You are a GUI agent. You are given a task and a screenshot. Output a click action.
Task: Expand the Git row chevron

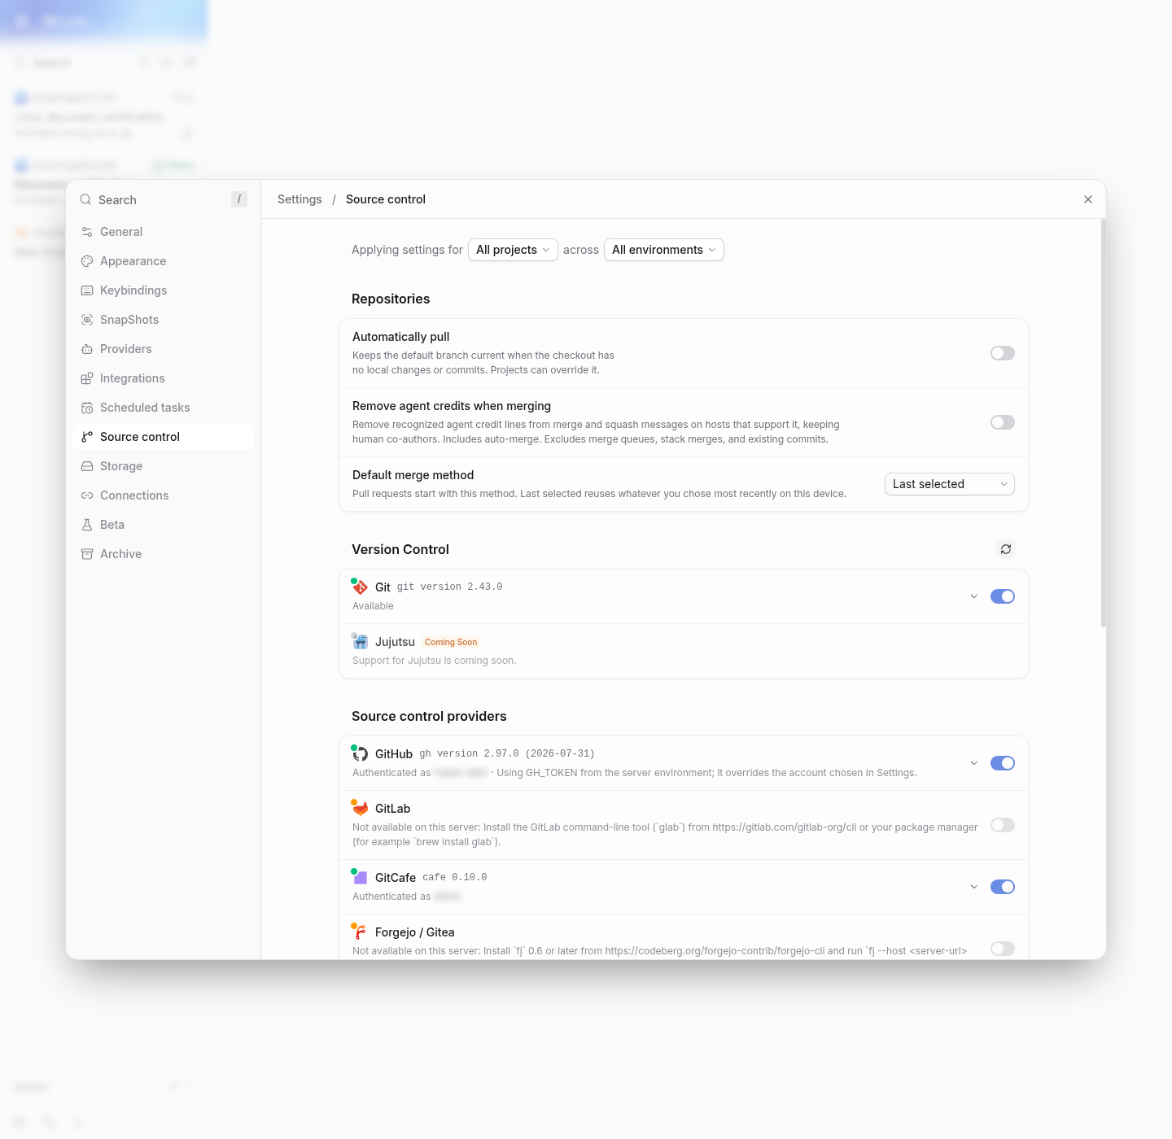[x=974, y=596]
